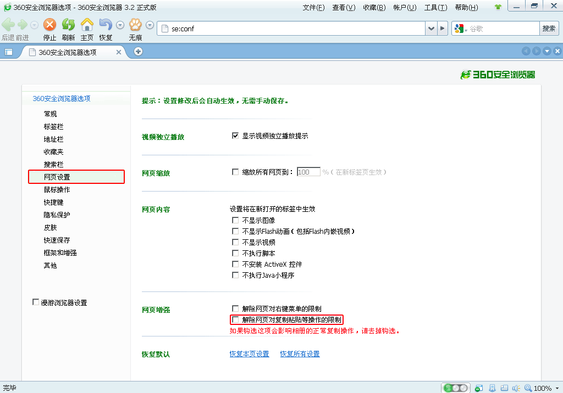Screen dimensions: 563x393
Task: Open the back/forward history dropdown arrow
Action: coord(35,25)
